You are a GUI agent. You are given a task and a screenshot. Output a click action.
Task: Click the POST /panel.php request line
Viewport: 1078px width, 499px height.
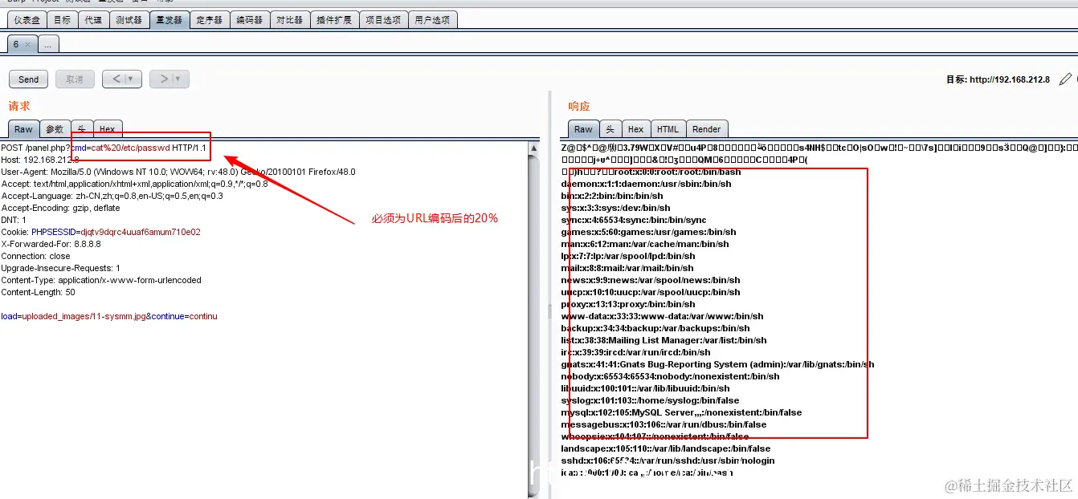point(104,148)
